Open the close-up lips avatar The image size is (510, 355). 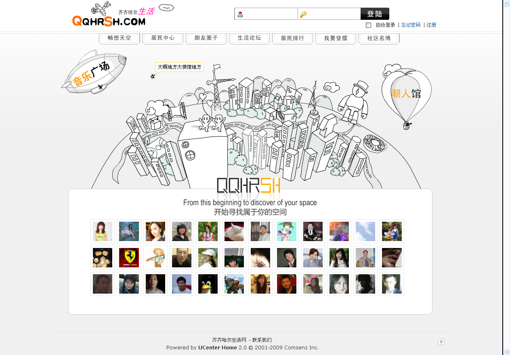[x=391, y=258]
